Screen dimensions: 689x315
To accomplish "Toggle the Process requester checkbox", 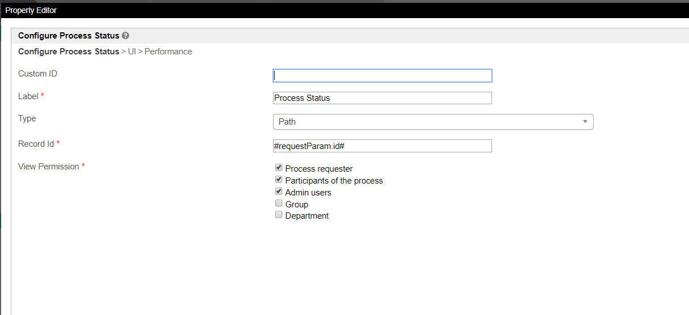I will [279, 168].
